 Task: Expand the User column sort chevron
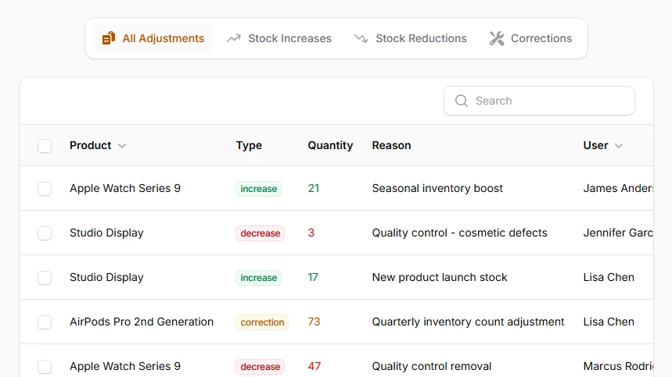coord(619,146)
